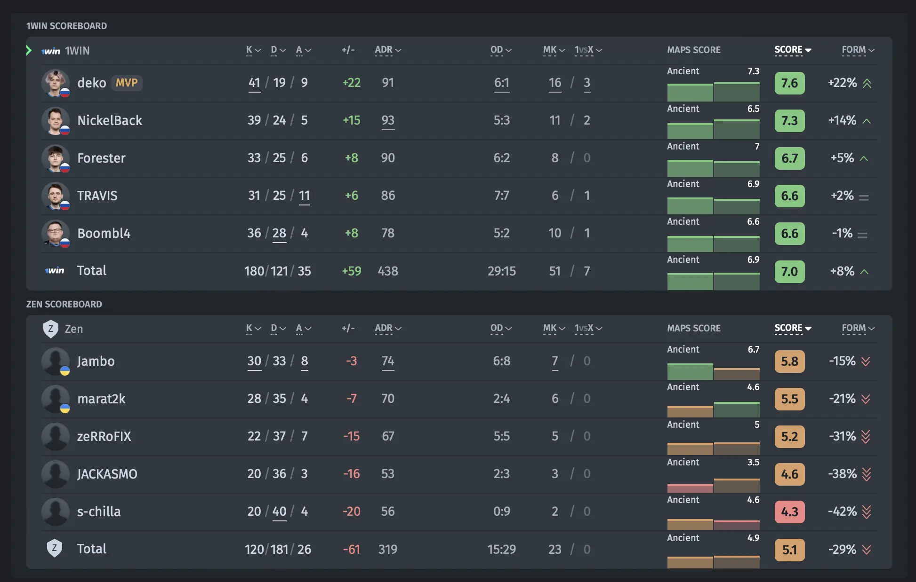Click the Zen shield logo in header
The height and width of the screenshot is (582, 916).
click(x=50, y=329)
